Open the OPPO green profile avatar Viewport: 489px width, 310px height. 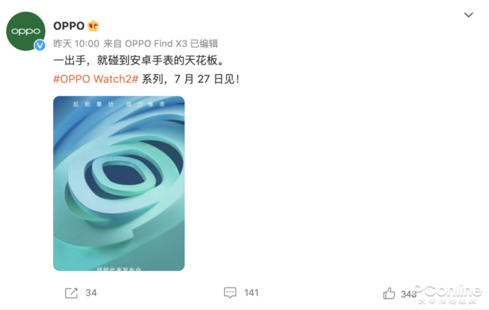coord(26,31)
